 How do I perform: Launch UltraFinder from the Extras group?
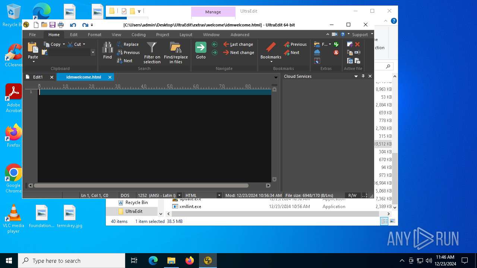pyautogui.click(x=336, y=44)
